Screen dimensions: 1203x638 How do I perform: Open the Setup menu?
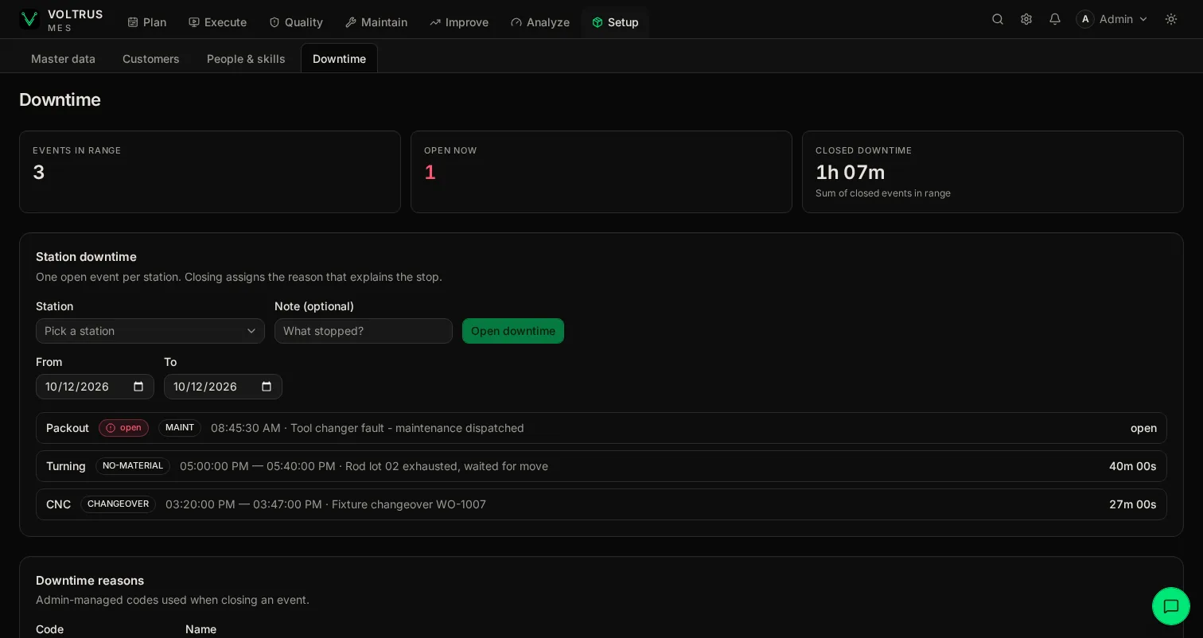(615, 22)
